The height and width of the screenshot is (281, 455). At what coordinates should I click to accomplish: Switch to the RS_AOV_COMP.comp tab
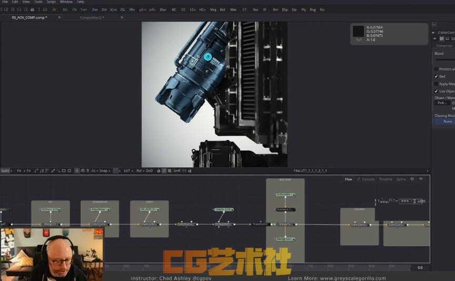coord(29,18)
